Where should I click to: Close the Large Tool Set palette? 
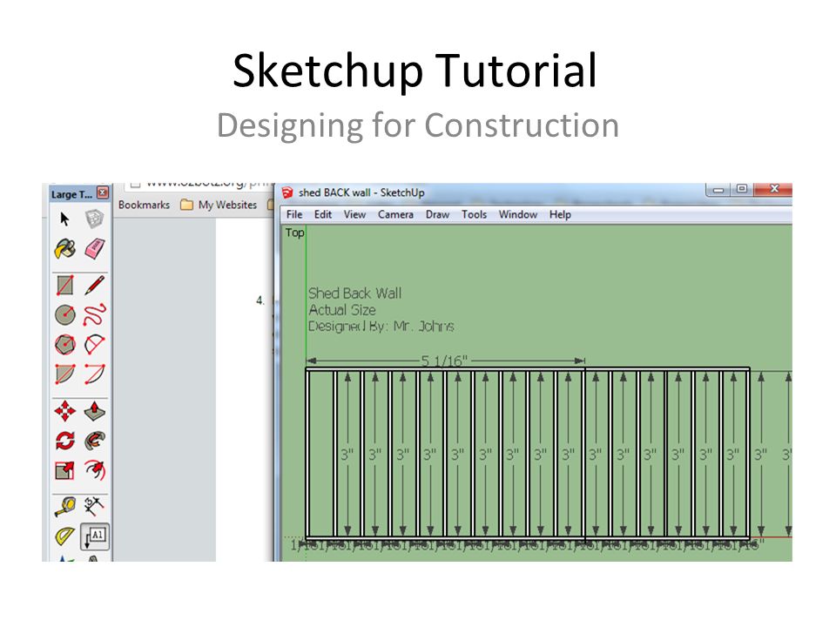tap(103, 192)
